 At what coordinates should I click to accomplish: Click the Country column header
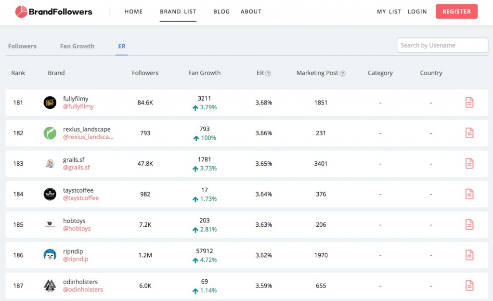[431, 73]
